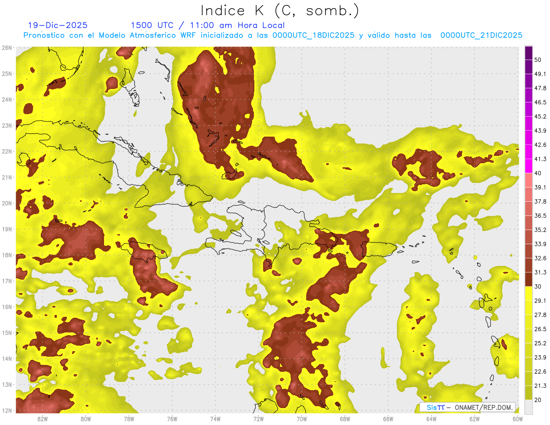
Task: Click the colorbar value 27.8
Action: point(540,315)
